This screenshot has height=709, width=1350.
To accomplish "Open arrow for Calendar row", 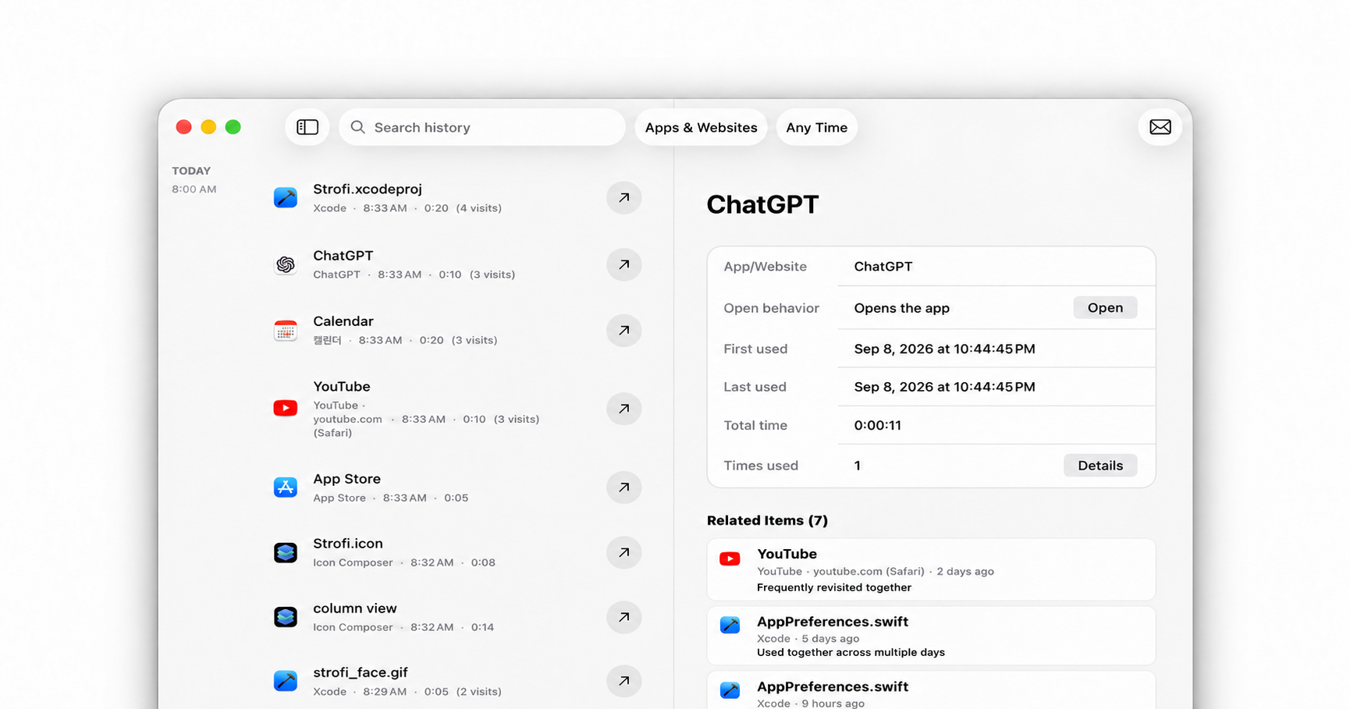I will click(x=623, y=330).
